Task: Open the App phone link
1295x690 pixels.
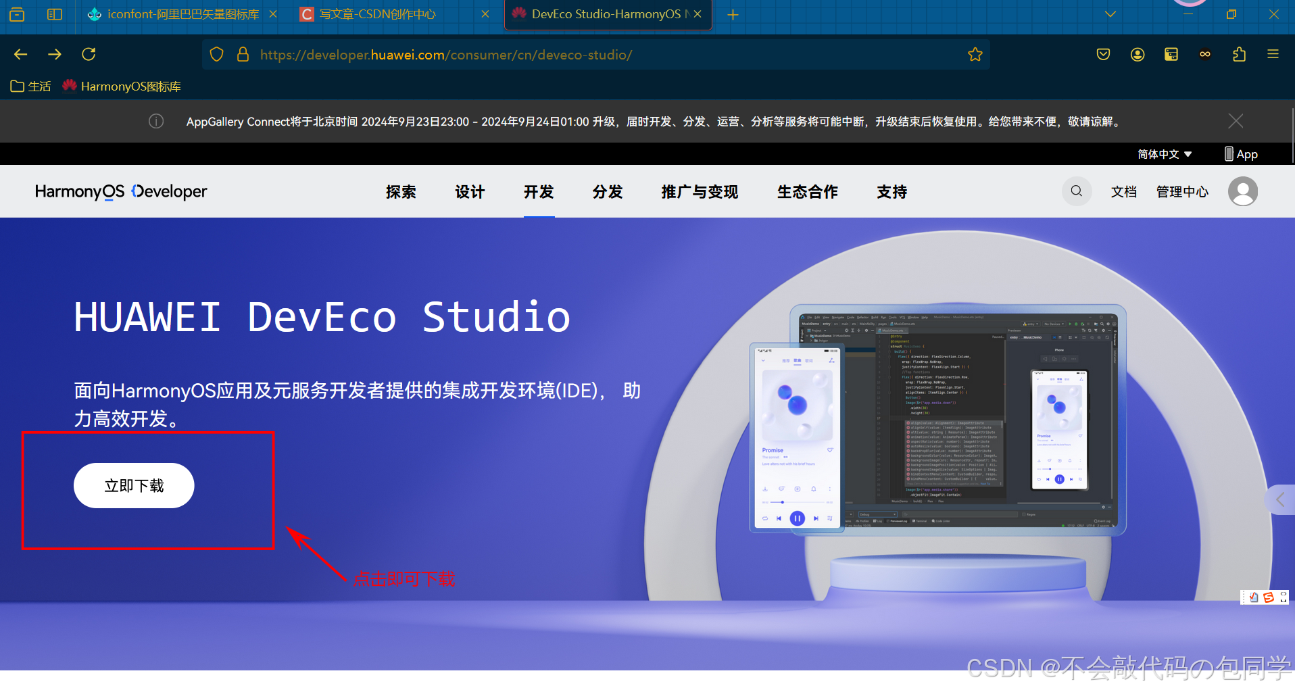Action: (x=1241, y=154)
